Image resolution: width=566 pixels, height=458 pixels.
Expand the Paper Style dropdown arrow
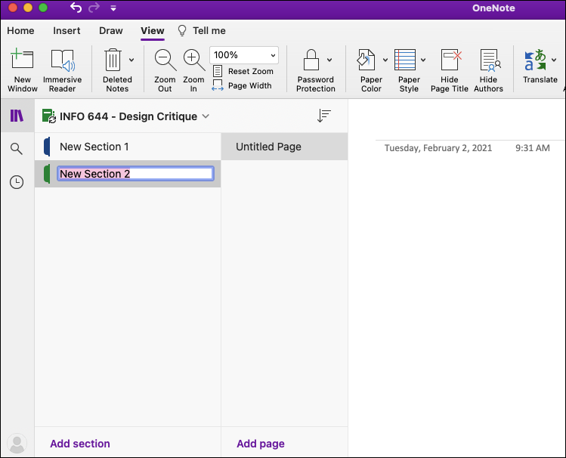(x=423, y=60)
